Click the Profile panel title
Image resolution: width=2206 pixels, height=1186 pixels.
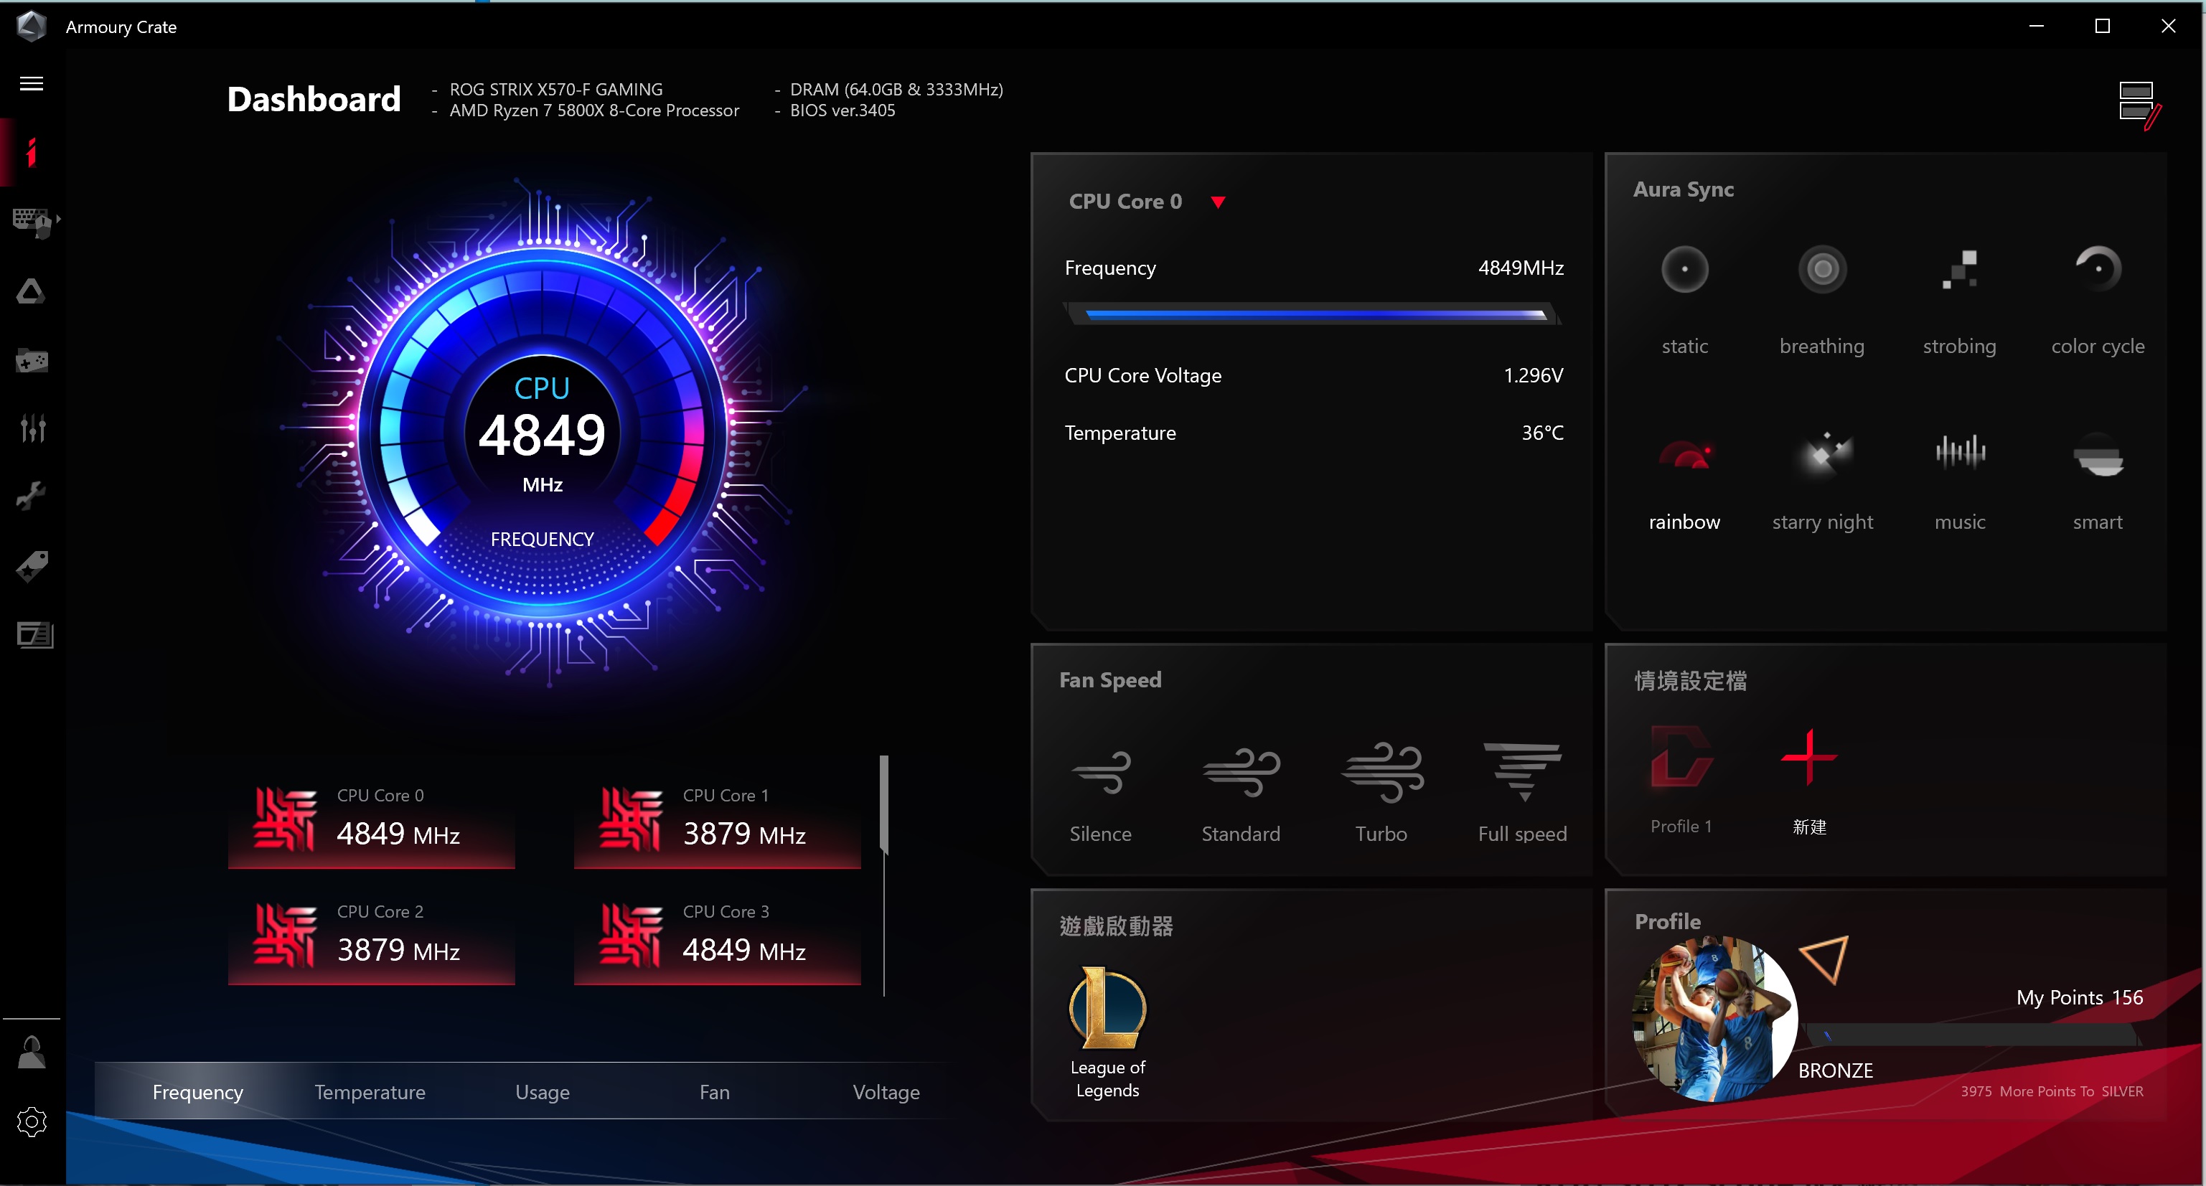coord(1667,921)
